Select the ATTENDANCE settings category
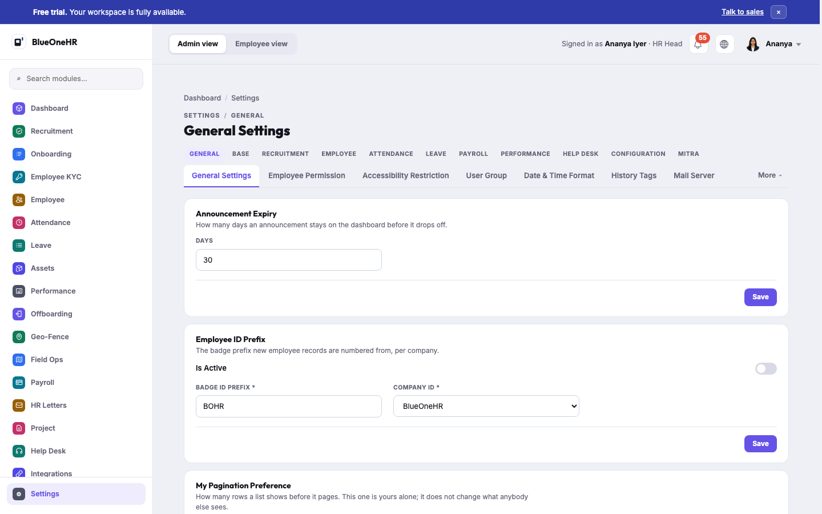This screenshot has width=822, height=514. pos(391,154)
